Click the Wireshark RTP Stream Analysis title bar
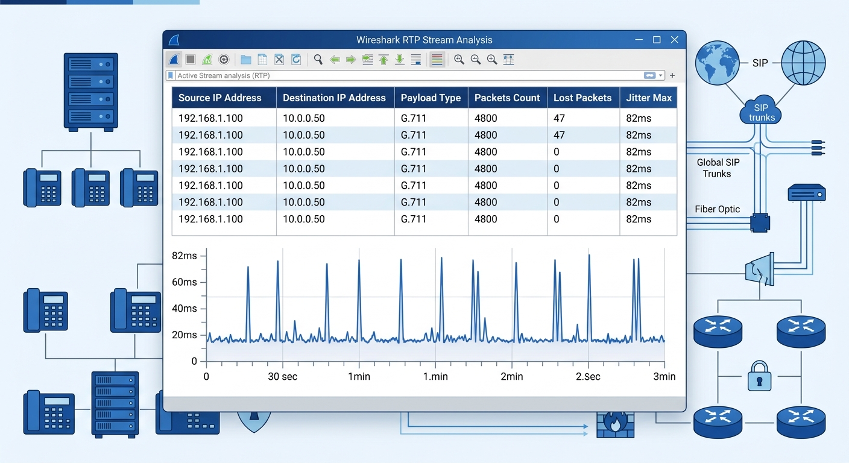 (x=424, y=40)
